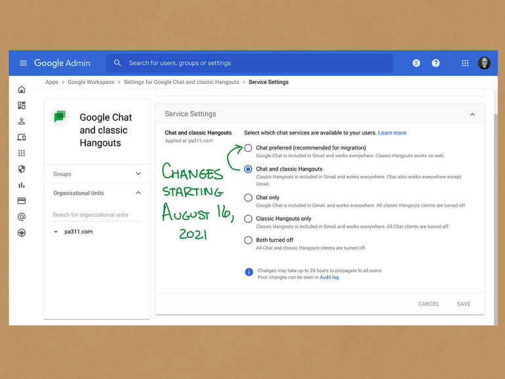Open Apps grid icon in the sidebar
The image size is (505, 379).
point(22,153)
